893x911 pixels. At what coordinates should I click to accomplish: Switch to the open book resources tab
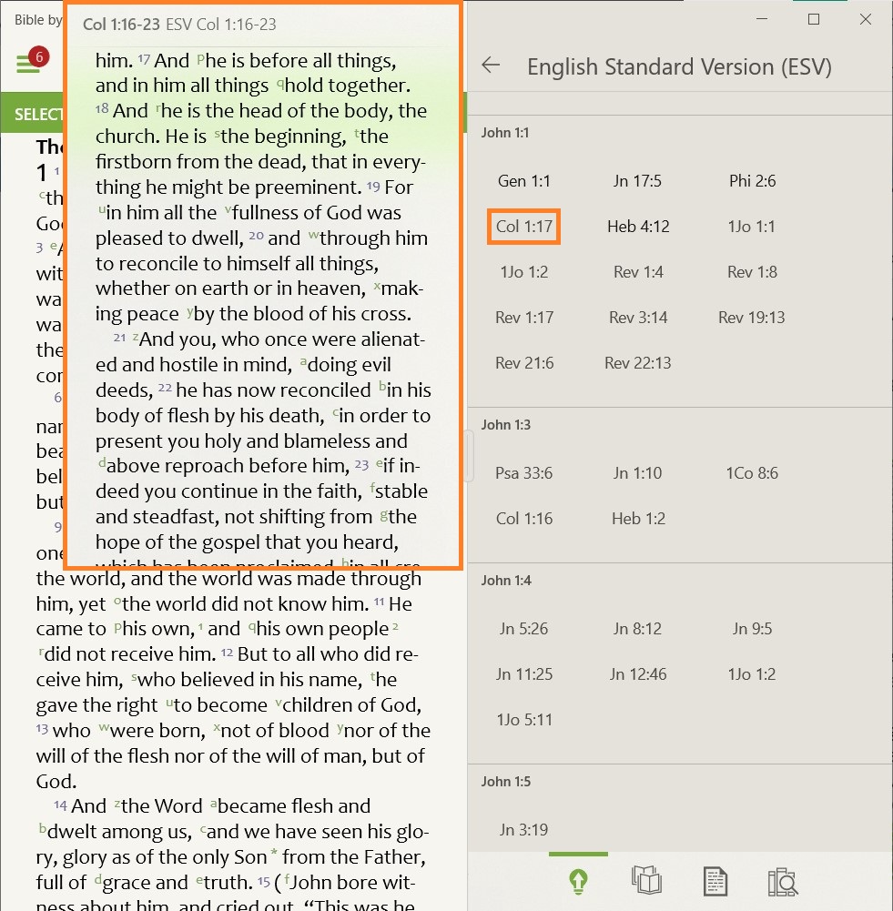[x=646, y=880]
